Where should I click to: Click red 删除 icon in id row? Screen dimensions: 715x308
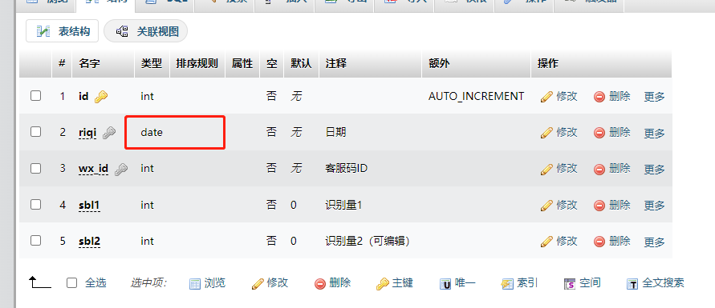pyautogui.click(x=599, y=97)
